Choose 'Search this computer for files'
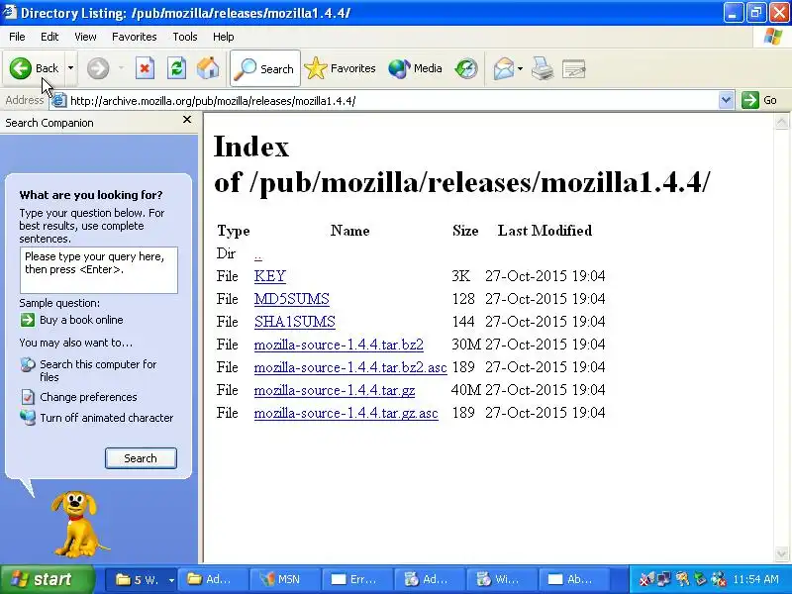 click(x=98, y=370)
